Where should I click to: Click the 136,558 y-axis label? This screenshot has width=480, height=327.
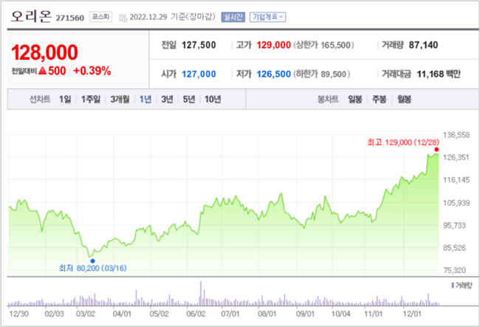(456, 135)
